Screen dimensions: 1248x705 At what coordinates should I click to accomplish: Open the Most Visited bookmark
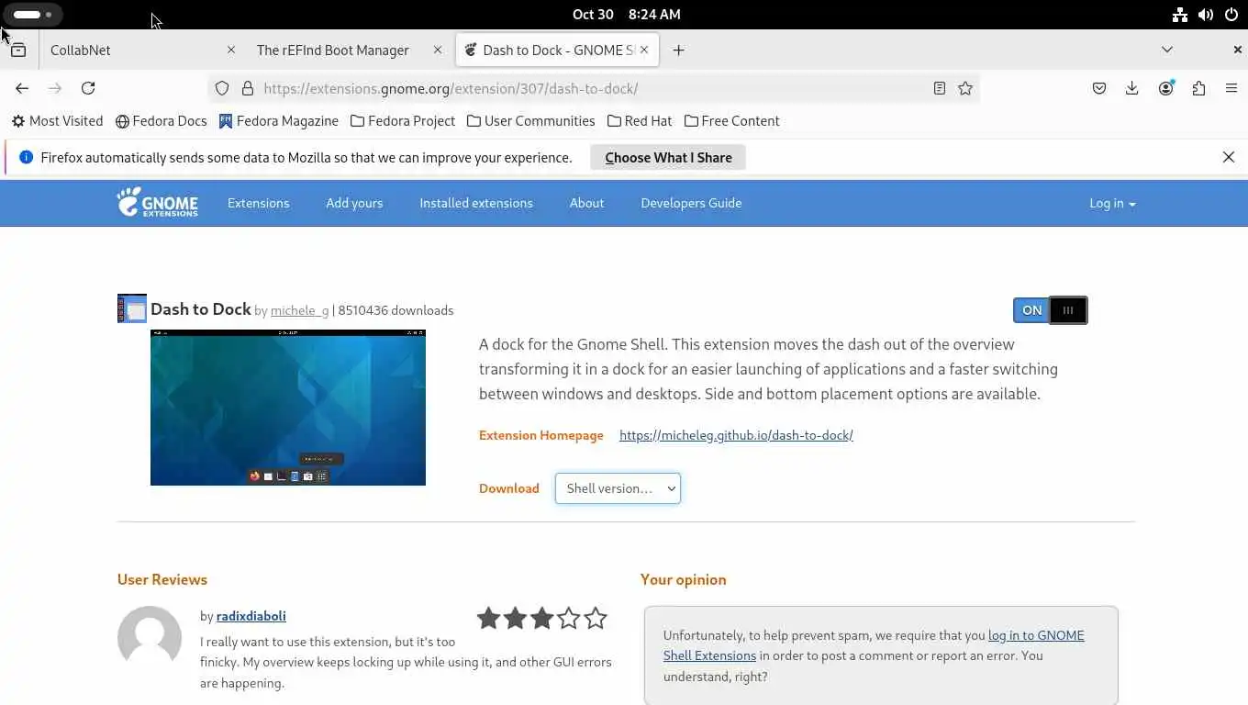tap(57, 121)
